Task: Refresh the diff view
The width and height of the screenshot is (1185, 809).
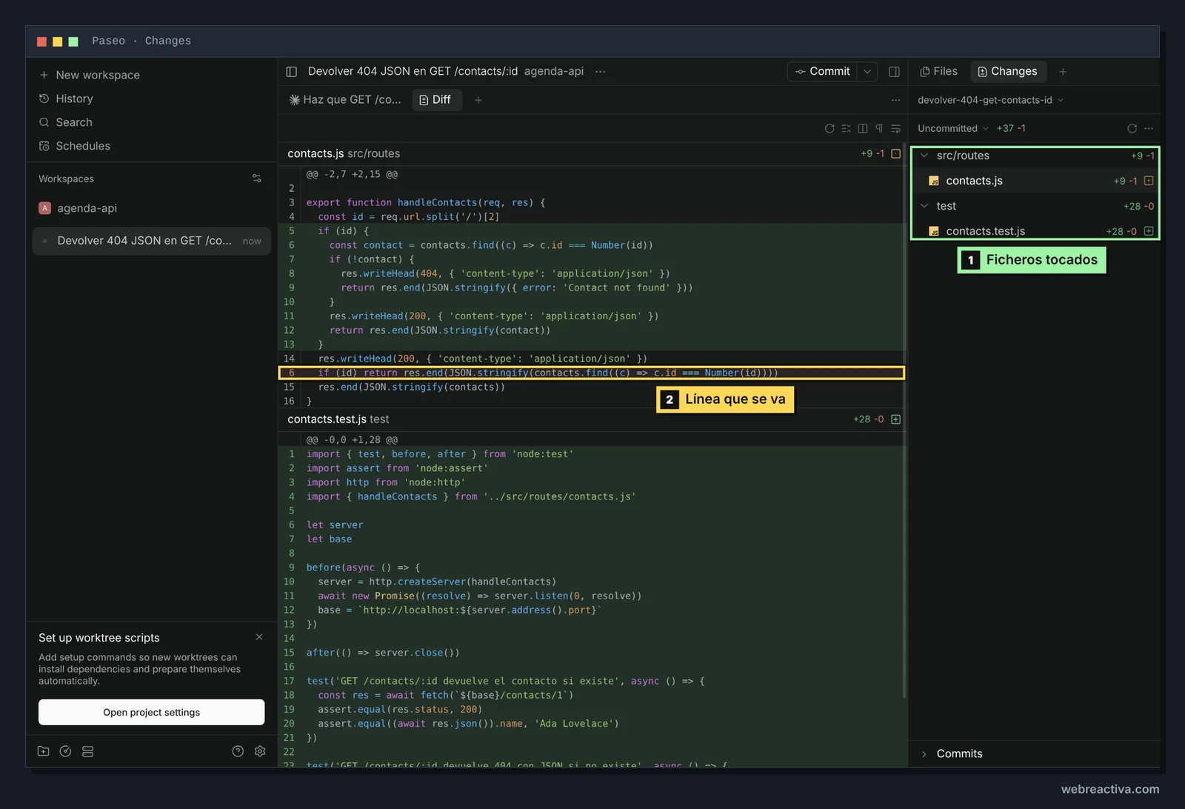Action: [829, 129]
